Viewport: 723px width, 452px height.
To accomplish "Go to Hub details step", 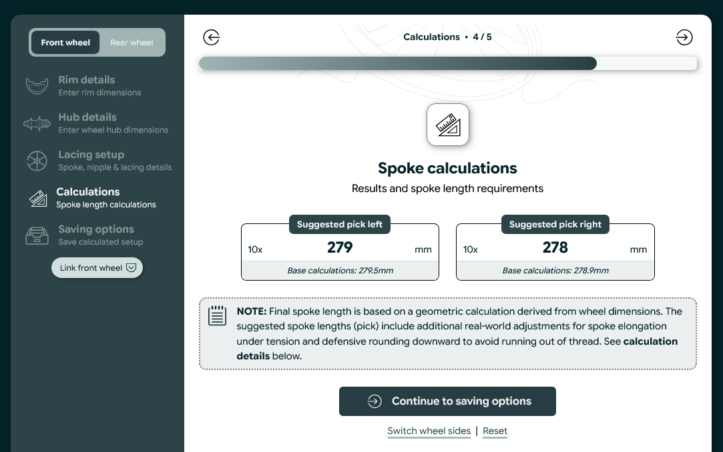I will pos(87,117).
